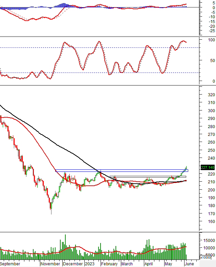The height and width of the screenshot is (267, 216).
Task: Select the -10 value on the MACD scale
Action: [x=212, y=17]
